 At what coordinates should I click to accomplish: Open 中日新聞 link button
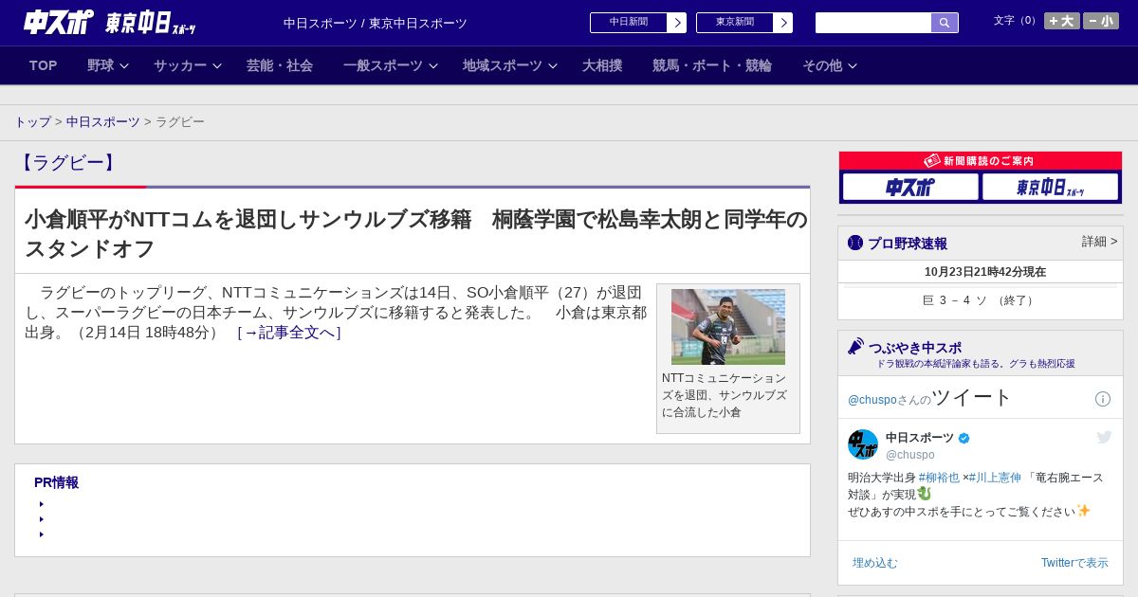coord(629,23)
